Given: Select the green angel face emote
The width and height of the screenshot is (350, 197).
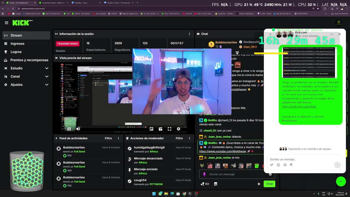Looking at the screenshot, I should 256,166.
